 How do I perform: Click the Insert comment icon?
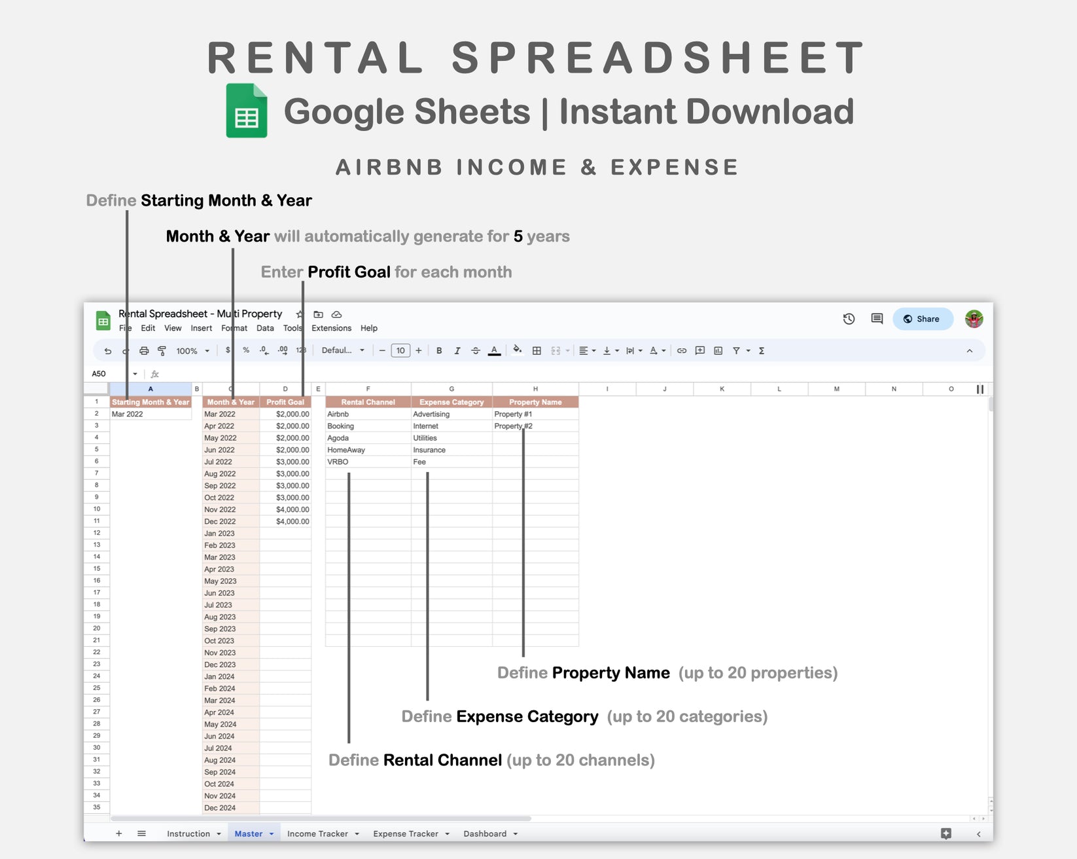[x=698, y=350]
